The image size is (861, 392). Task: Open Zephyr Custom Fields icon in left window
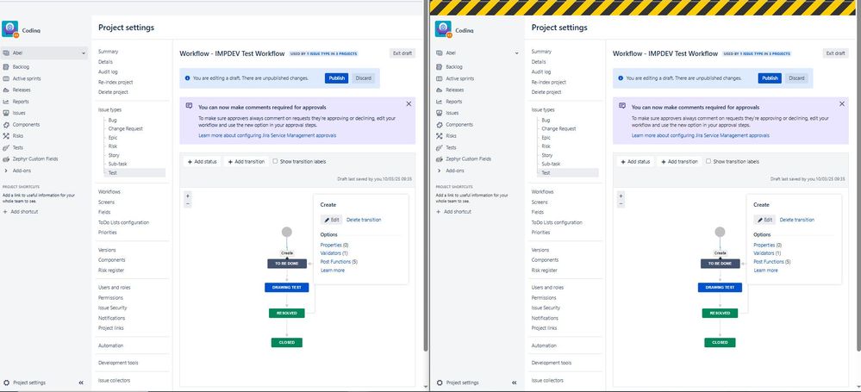[x=6, y=159]
